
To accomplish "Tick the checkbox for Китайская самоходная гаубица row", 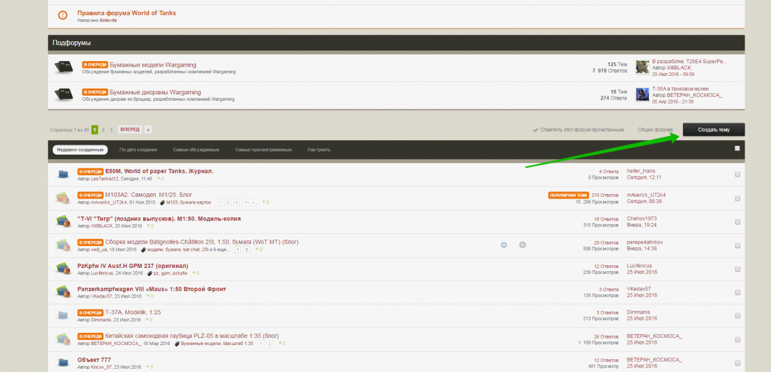I will tap(738, 339).
